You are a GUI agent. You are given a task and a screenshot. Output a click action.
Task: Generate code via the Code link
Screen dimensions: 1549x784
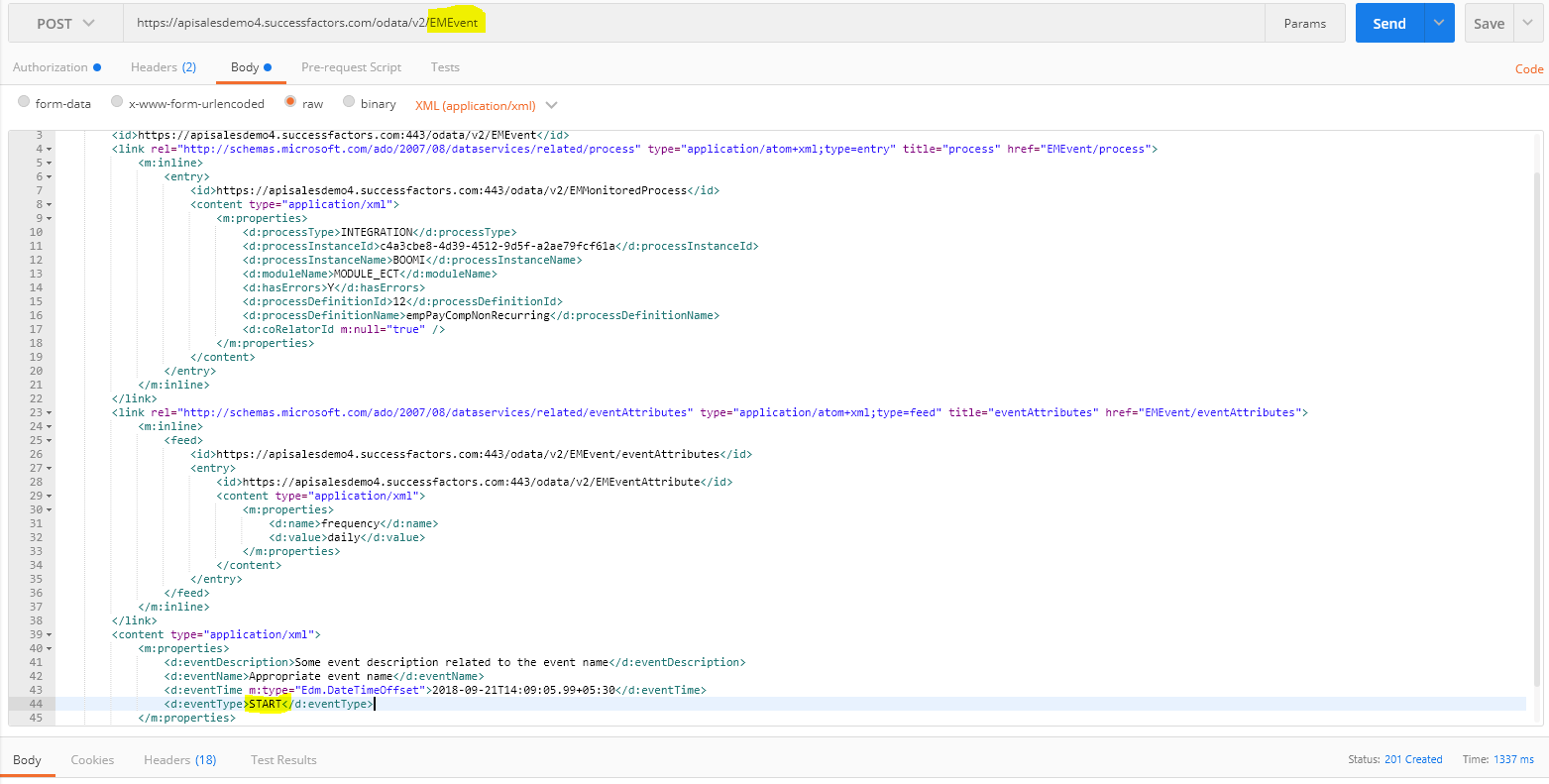(1529, 69)
